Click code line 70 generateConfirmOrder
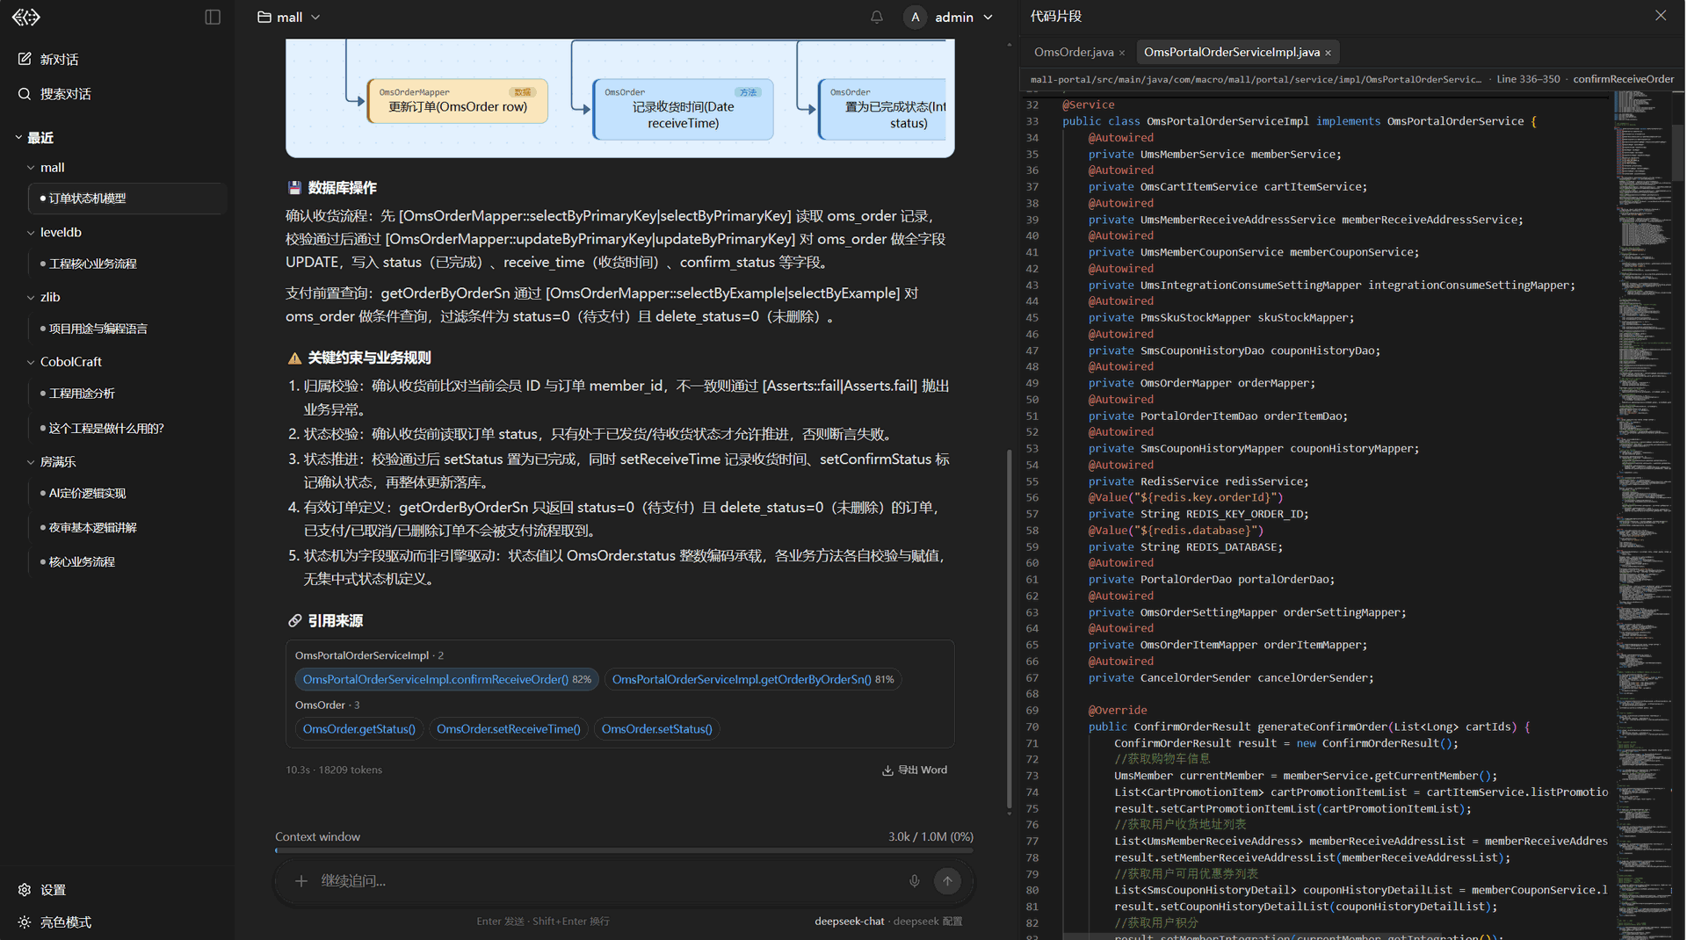Screen dimensions: 1687x940 1309,727
